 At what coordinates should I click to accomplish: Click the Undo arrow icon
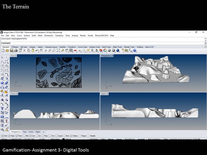point(37,51)
